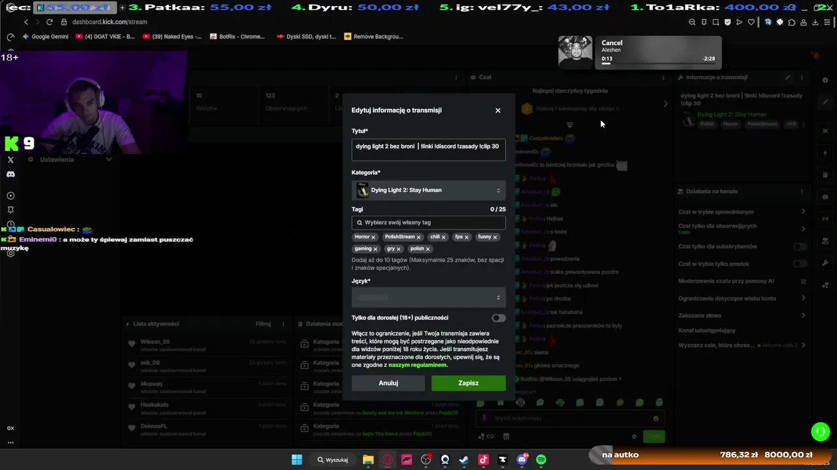Open TikTok from the taskbar
Image resolution: width=837 pixels, height=470 pixels.
click(483, 460)
